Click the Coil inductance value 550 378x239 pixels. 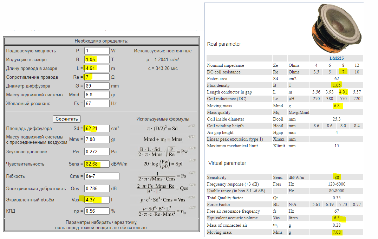(x=343, y=99)
